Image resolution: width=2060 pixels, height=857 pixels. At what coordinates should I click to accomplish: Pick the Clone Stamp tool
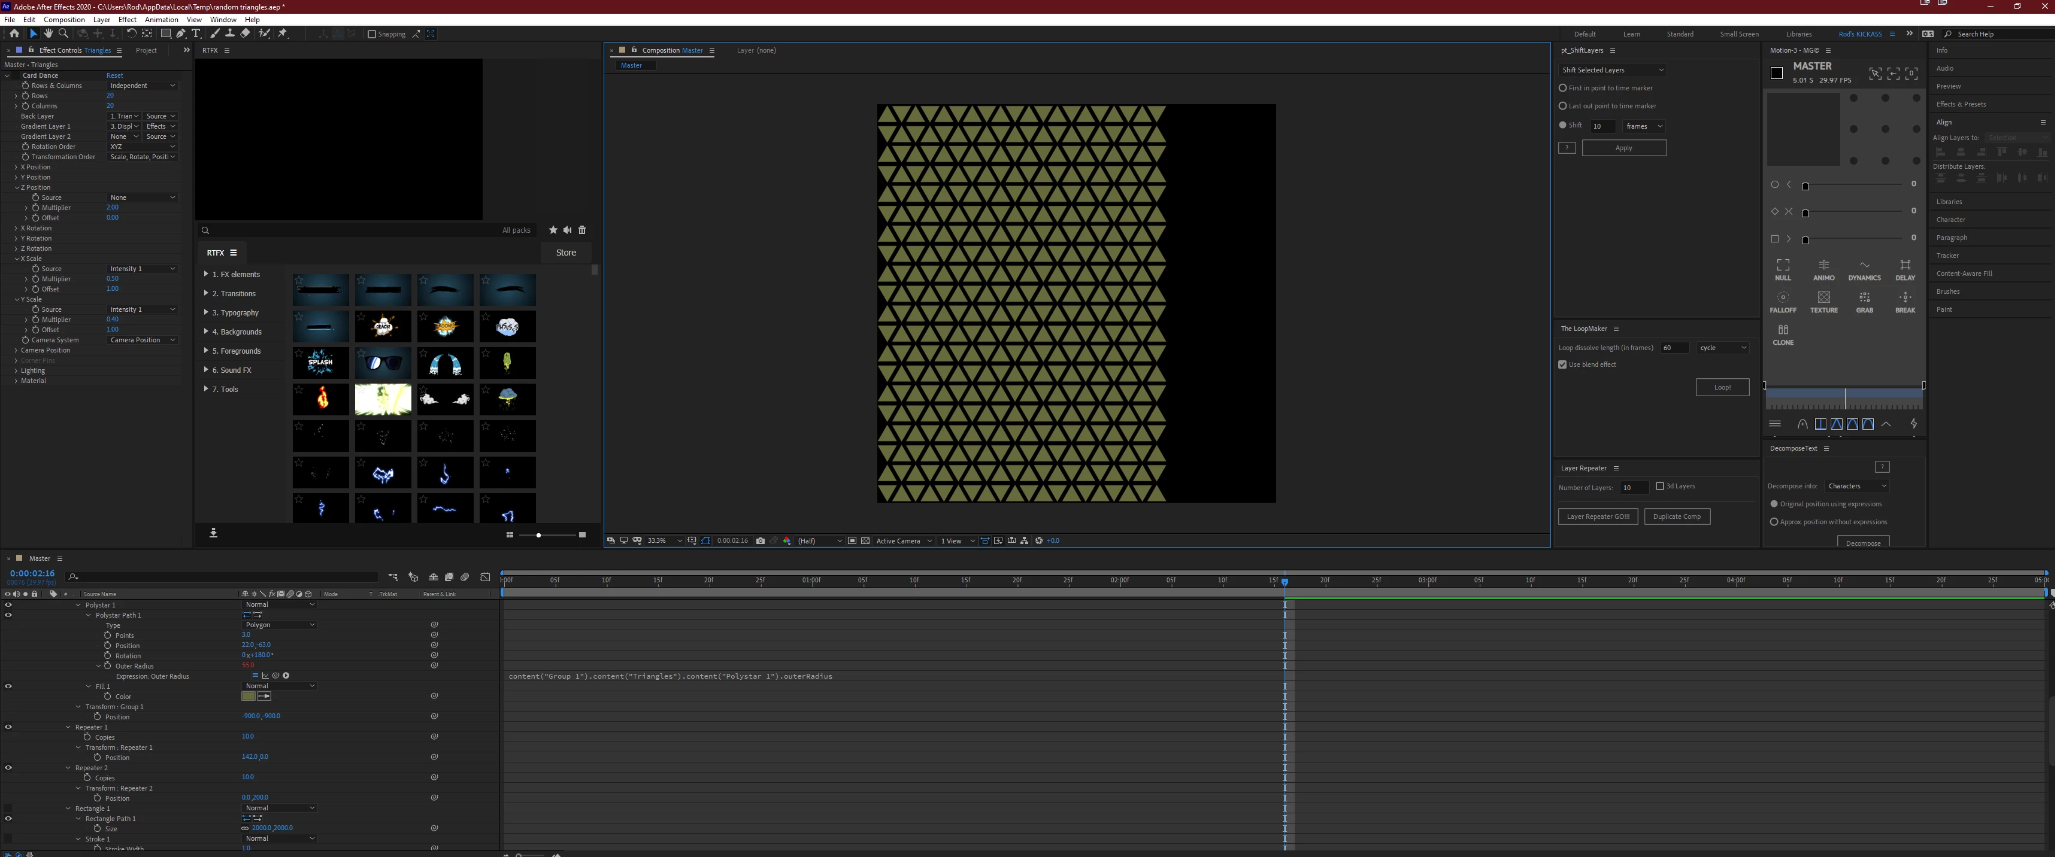coord(231,34)
